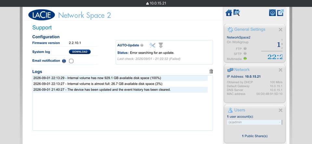Select log entry 'device has been updated'
The width and height of the screenshot is (312, 144).
click(x=120, y=90)
